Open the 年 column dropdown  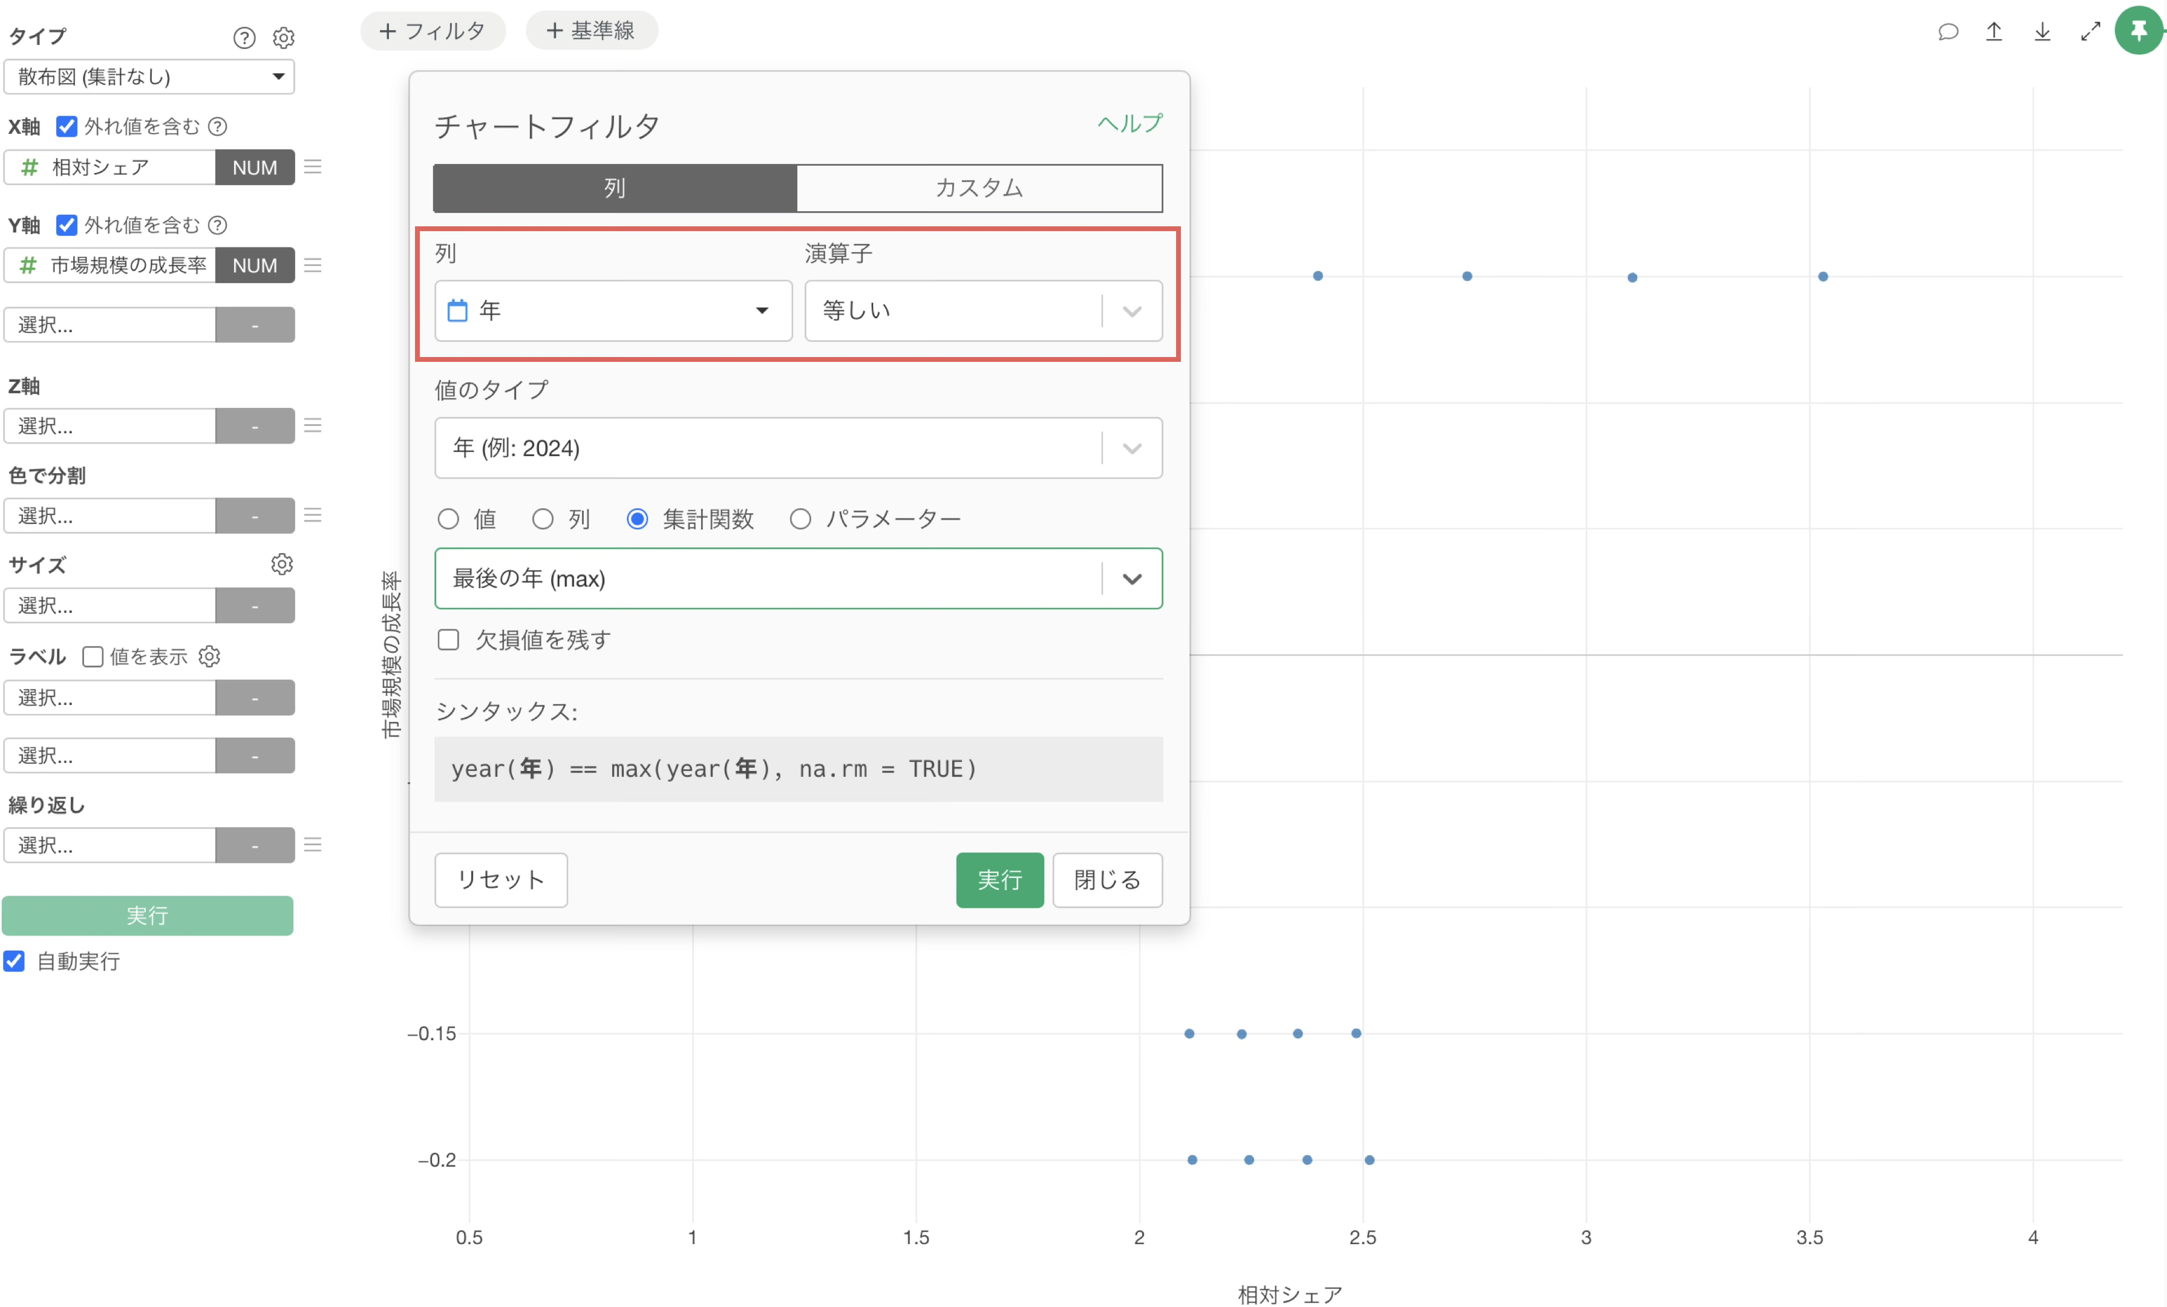tap(613, 310)
